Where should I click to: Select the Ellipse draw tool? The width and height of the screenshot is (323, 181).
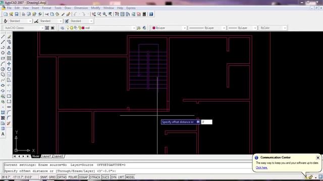click(3, 85)
